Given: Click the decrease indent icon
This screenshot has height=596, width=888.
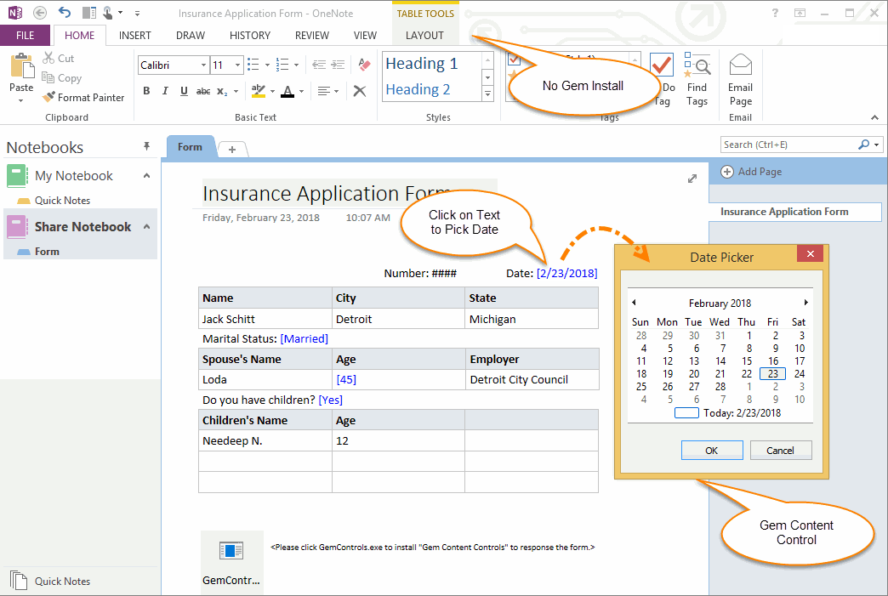Looking at the screenshot, I should pos(319,65).
